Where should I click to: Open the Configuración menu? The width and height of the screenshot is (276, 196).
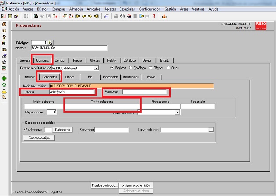[149, 9]
